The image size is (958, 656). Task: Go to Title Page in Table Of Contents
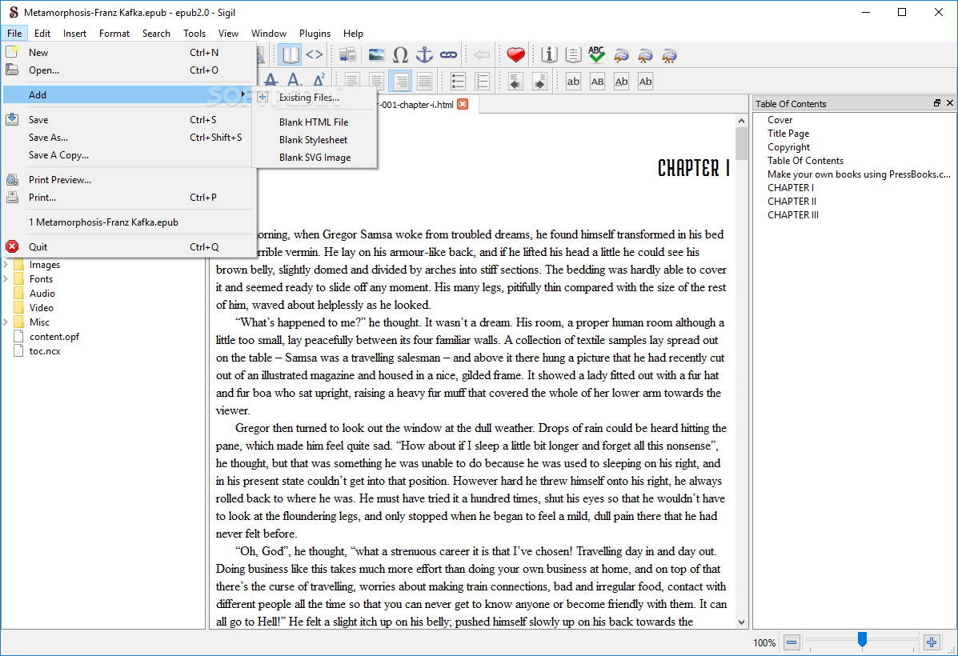pyautogui.click(x=788, y=133)
